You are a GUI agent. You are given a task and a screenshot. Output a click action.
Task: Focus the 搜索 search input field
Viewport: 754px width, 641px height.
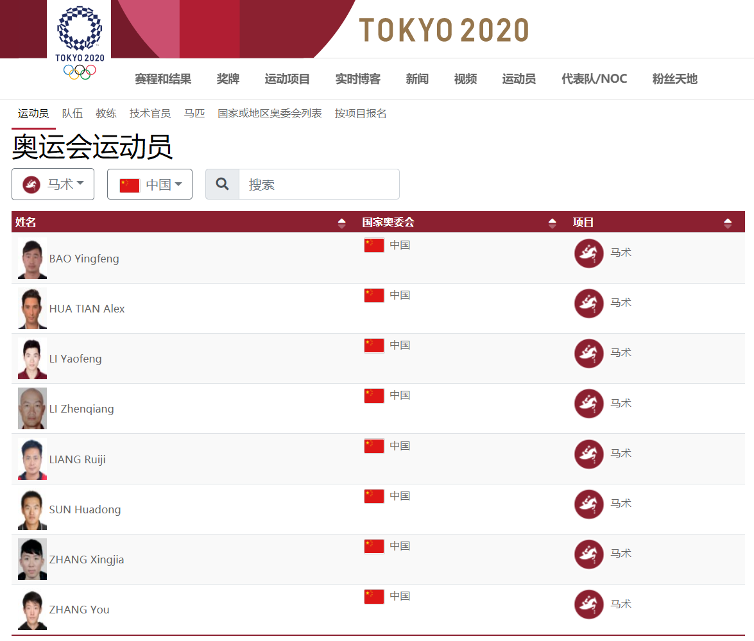tap(319, 184)
